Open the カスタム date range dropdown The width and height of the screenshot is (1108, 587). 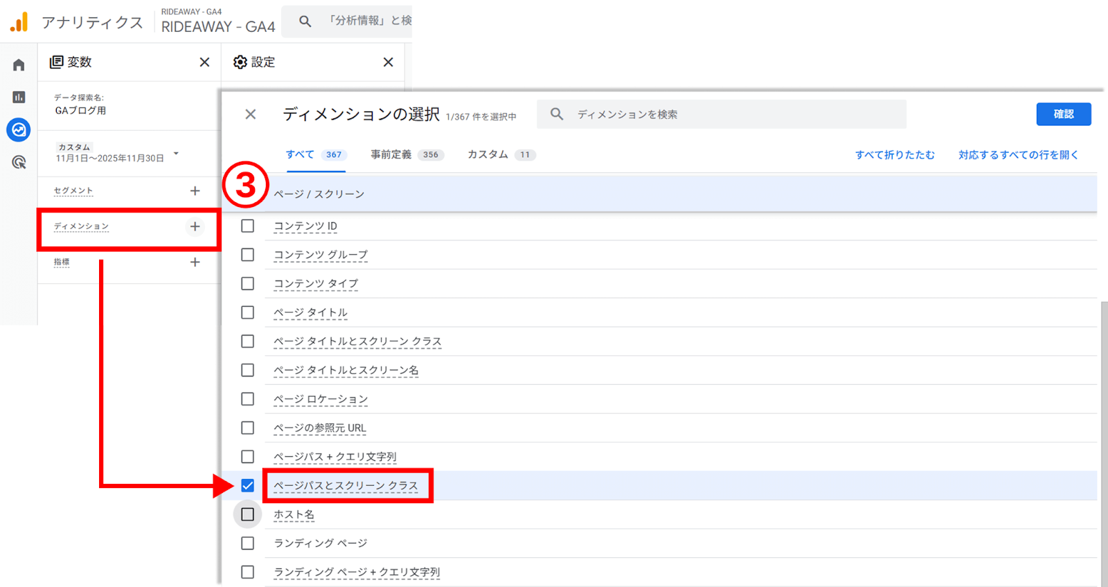pyautogui.click(x=176, y=154)
